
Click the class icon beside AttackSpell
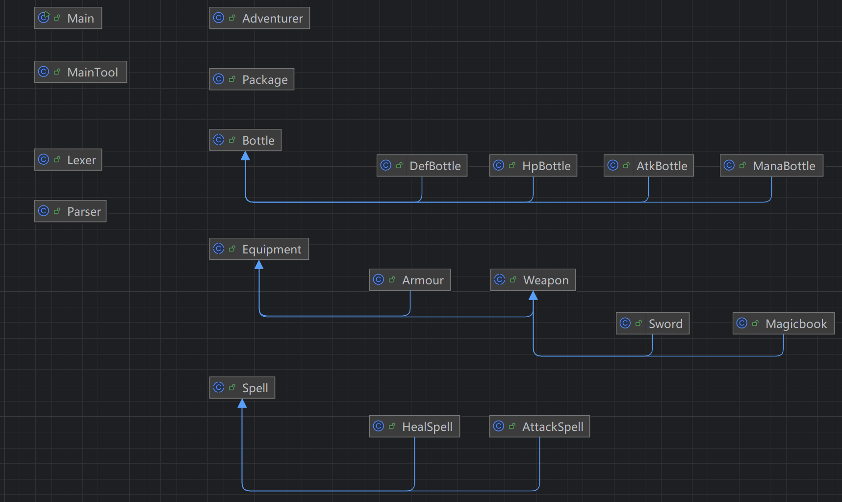[x=499, y=426]
